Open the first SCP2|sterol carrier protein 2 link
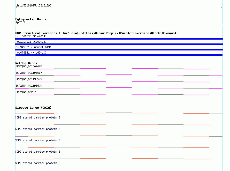The width and height of the screenshot is (230, 171). pyautogui.click(x=37, y=117)
